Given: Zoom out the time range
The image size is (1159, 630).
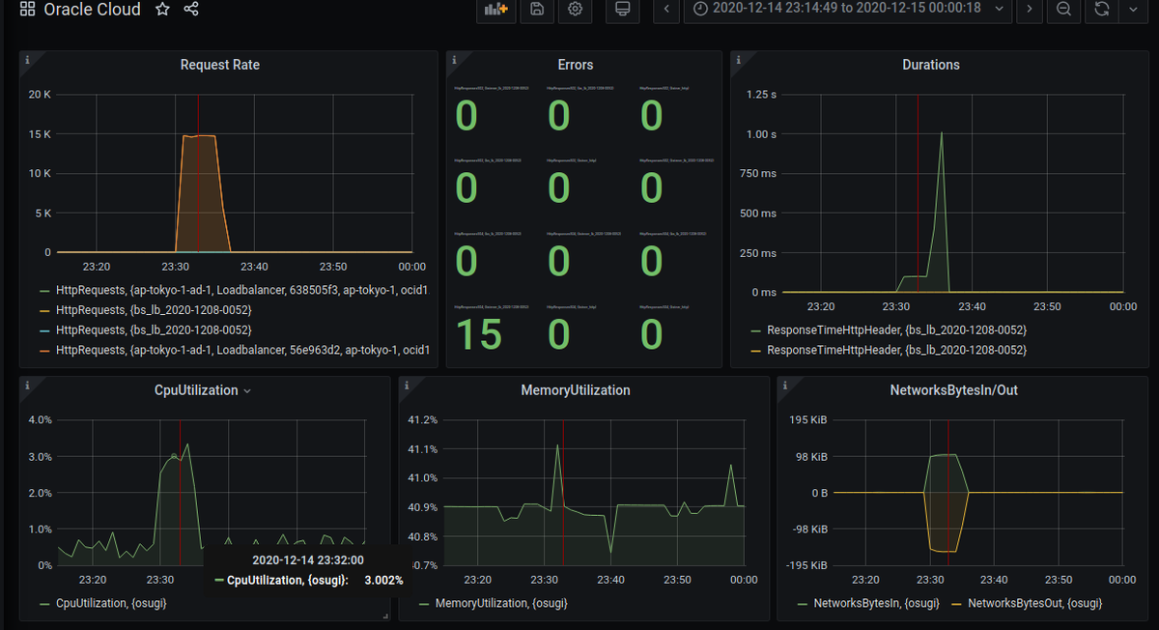Looking at the screenshot, I should point(1063,9).
